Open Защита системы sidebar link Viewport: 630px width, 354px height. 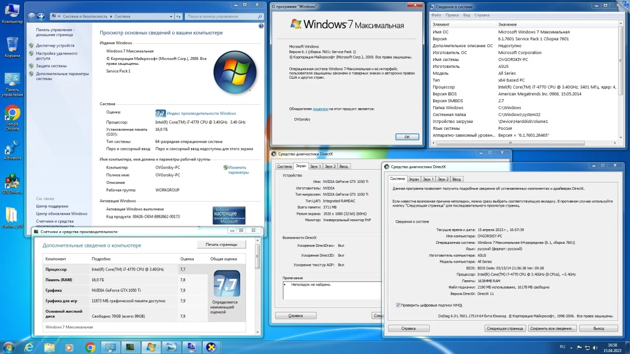(x=51, y=66)
